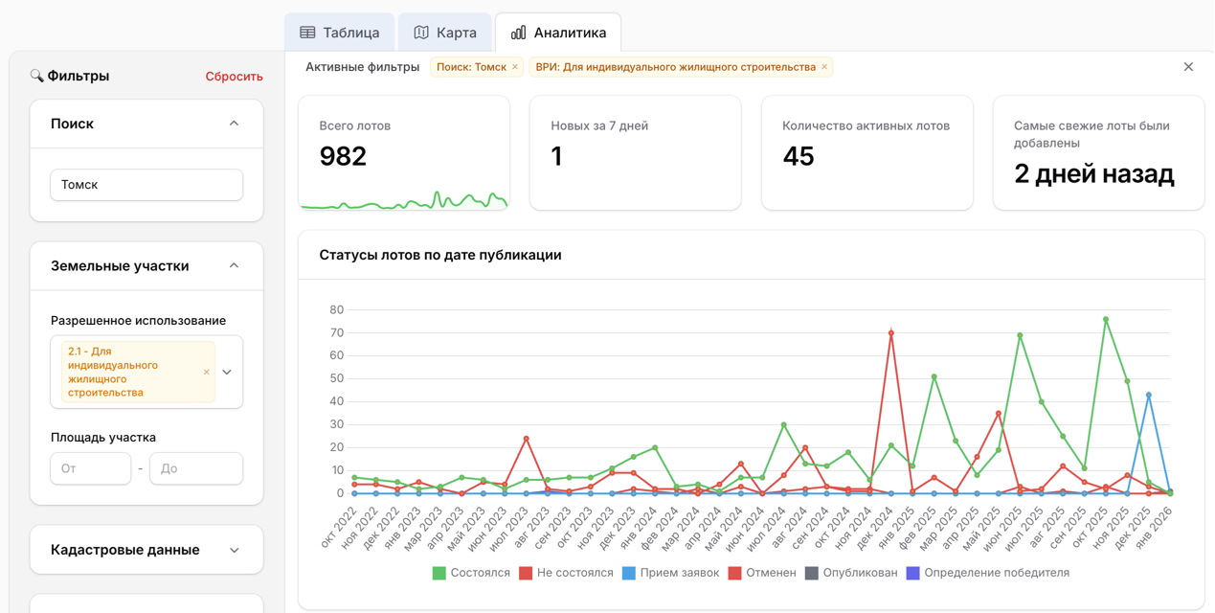Image resolution: width=1215 pixels, height=613 pixels.
Task: Click the gray 'Опубликован' legend square
Action: (x=813, y=573)
